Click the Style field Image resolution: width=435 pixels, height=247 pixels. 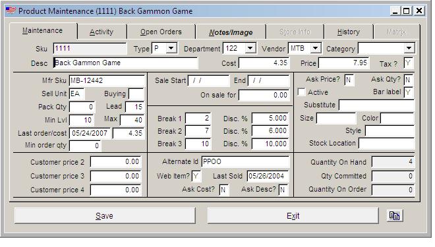click(390, 131)
